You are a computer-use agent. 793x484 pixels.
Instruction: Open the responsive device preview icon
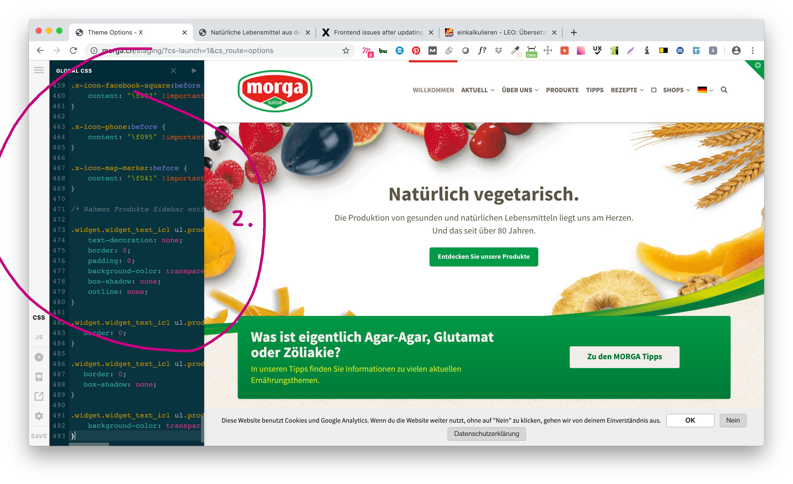[39, 377]
